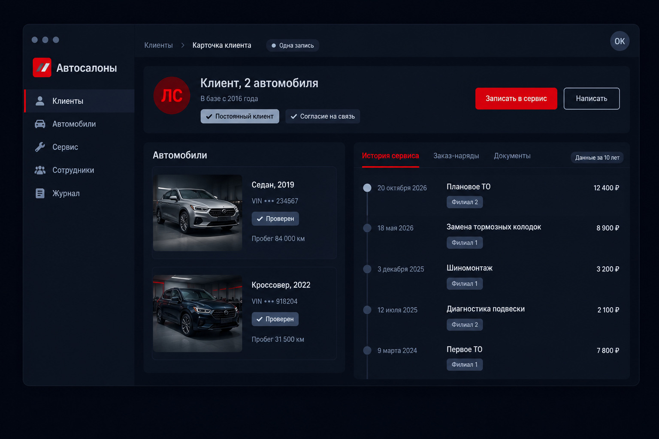Image resolution: width=659 pixels, height=439 pixels.
Task: Open the dark crossover photo
Action: [198, 313]
